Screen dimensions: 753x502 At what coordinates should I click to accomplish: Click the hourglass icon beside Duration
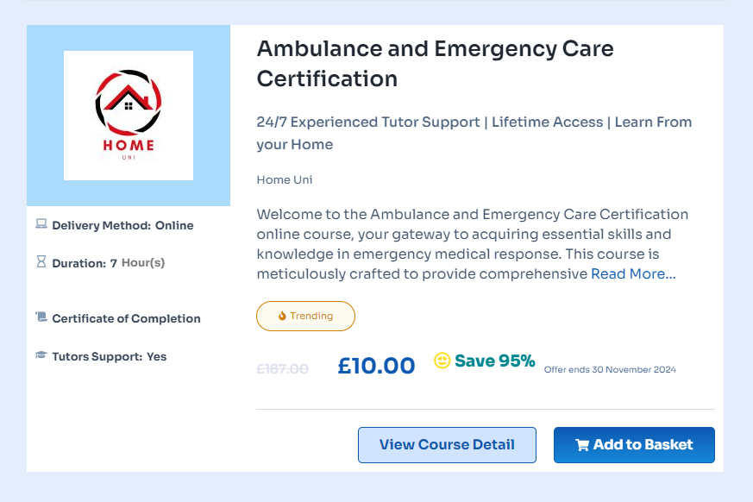41,262
